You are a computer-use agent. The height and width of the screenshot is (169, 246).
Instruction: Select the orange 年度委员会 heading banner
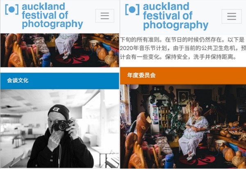183,75
